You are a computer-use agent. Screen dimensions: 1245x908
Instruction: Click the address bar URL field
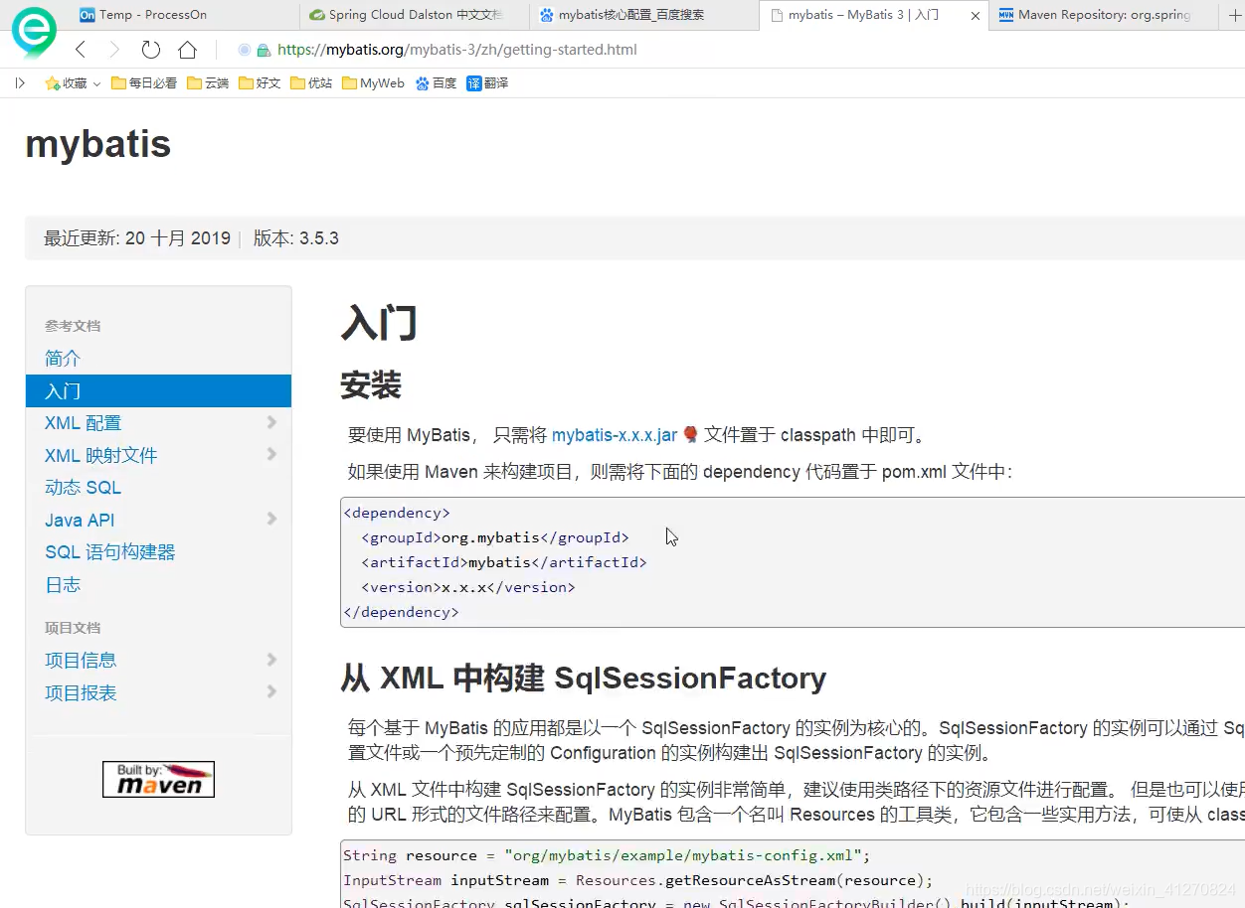click(457, 50)
